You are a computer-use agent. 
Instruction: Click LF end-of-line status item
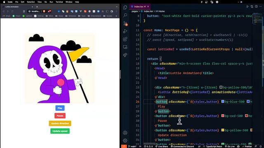199,146
